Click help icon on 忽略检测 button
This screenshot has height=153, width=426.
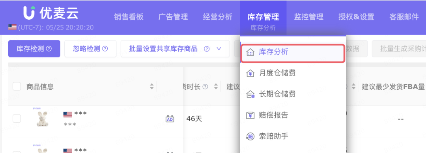point(105,49)
